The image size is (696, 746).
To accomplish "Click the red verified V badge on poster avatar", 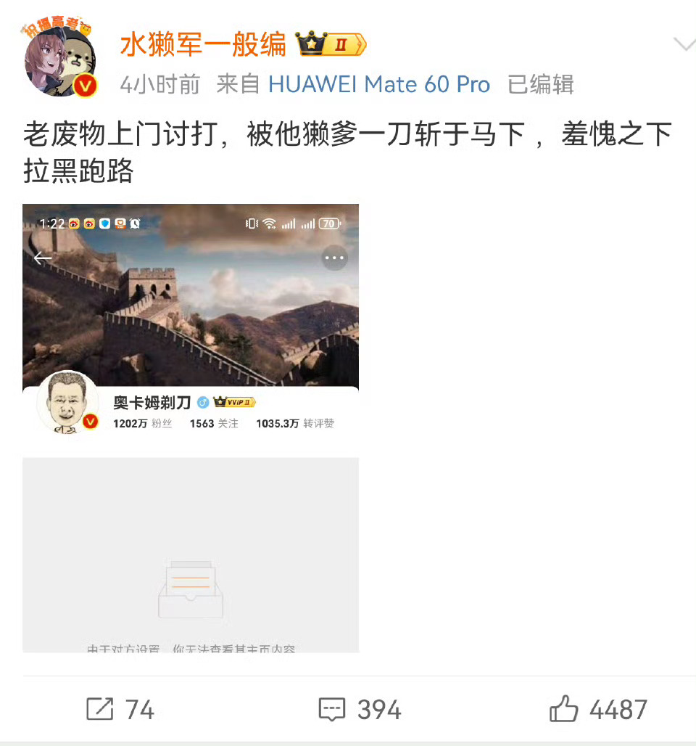I will coord(85,86).
